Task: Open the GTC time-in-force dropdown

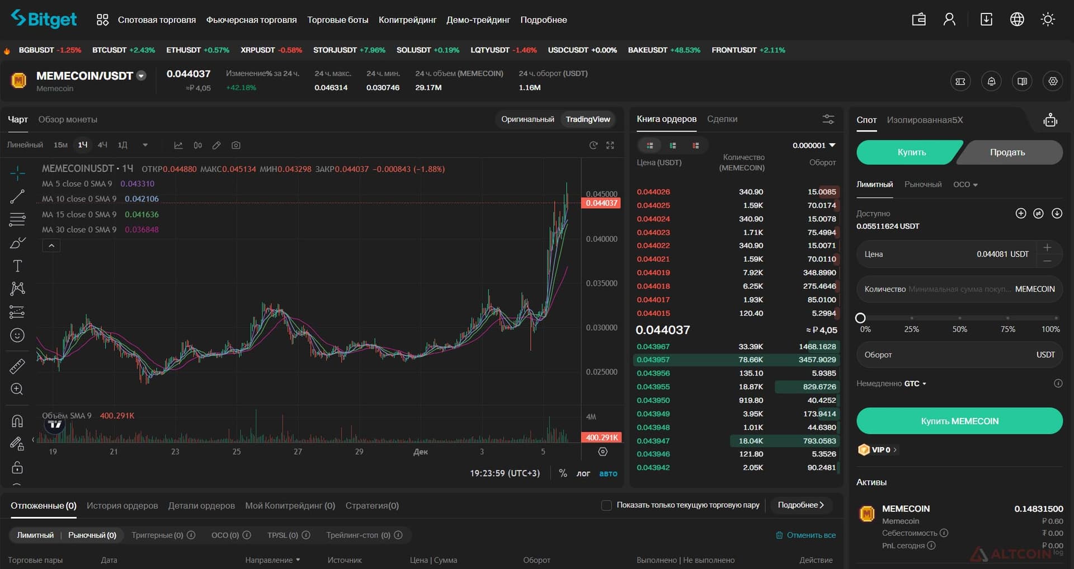Action: (915, 384)
